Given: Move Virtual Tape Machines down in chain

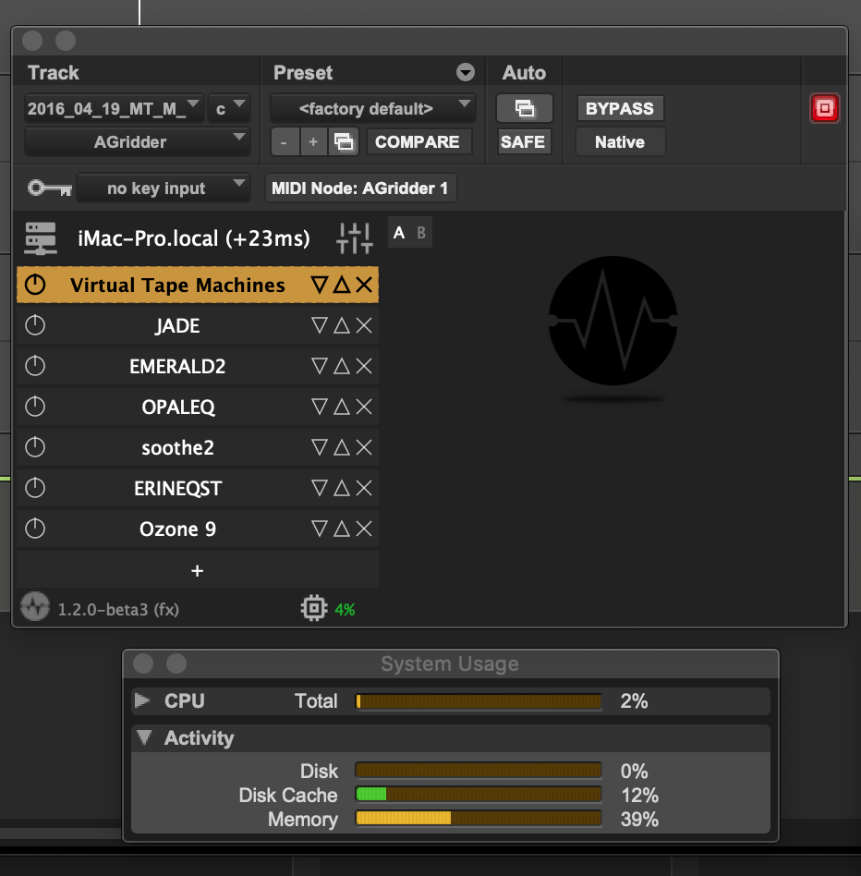Looking at the screenshot, I should [320, 285].
